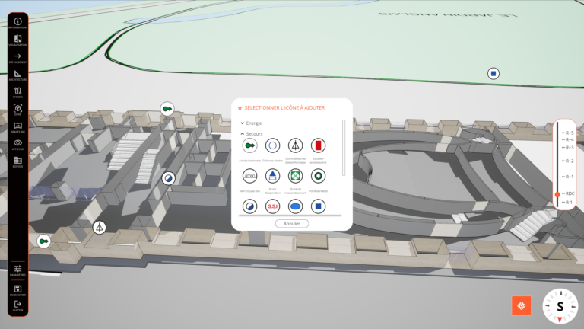Screen dimensions: 584x329
Task: Open the Paramètres sidebar item
Action: (x=18, y=270)
